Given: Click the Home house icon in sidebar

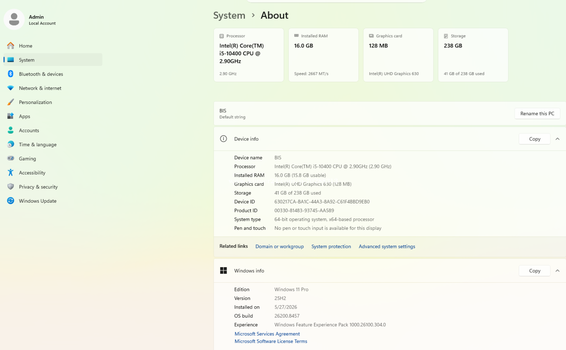Looking at the screenshot, I should pos(11,46).
